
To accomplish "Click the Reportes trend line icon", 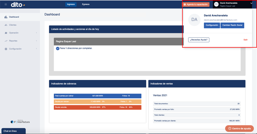I will click(6, 41).
